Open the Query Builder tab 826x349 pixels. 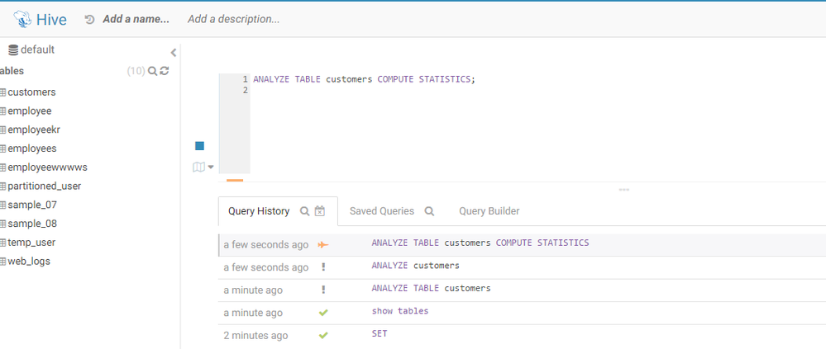coord(489,211)
